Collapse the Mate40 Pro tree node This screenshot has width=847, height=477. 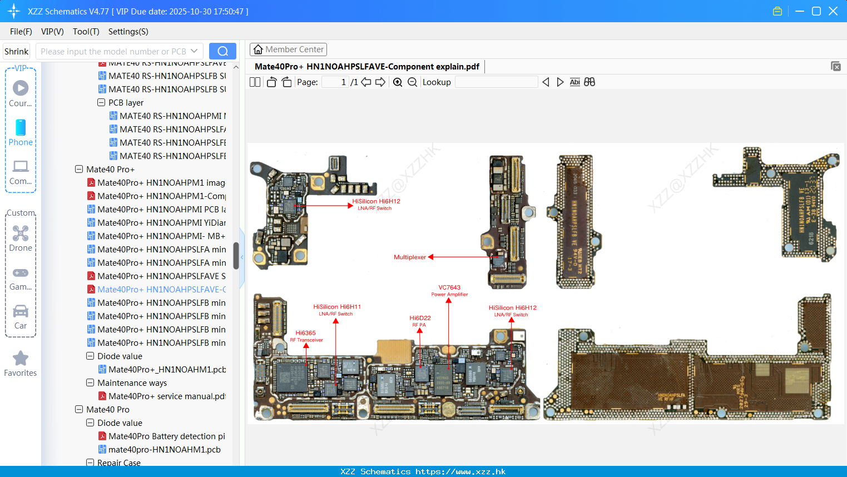[79, 409]
